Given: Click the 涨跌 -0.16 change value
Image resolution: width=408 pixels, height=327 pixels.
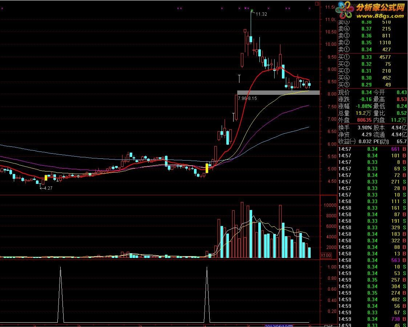Looking at the screenshot, I should 366,100.
